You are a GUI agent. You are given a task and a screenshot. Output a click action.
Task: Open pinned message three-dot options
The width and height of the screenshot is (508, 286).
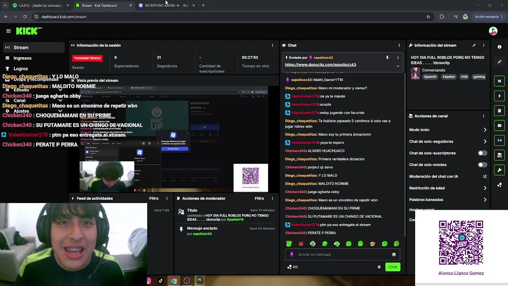[398, 58]
